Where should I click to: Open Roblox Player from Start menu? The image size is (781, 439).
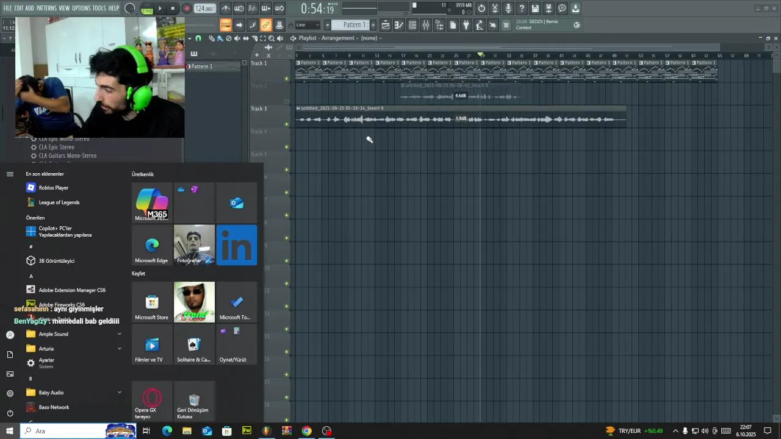(73, 188)
